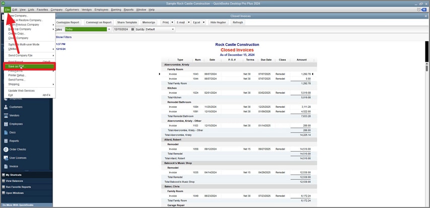The image size is (430, 208).
Task: Expand the Utilities submenu arrow
Action: [53, 49]
